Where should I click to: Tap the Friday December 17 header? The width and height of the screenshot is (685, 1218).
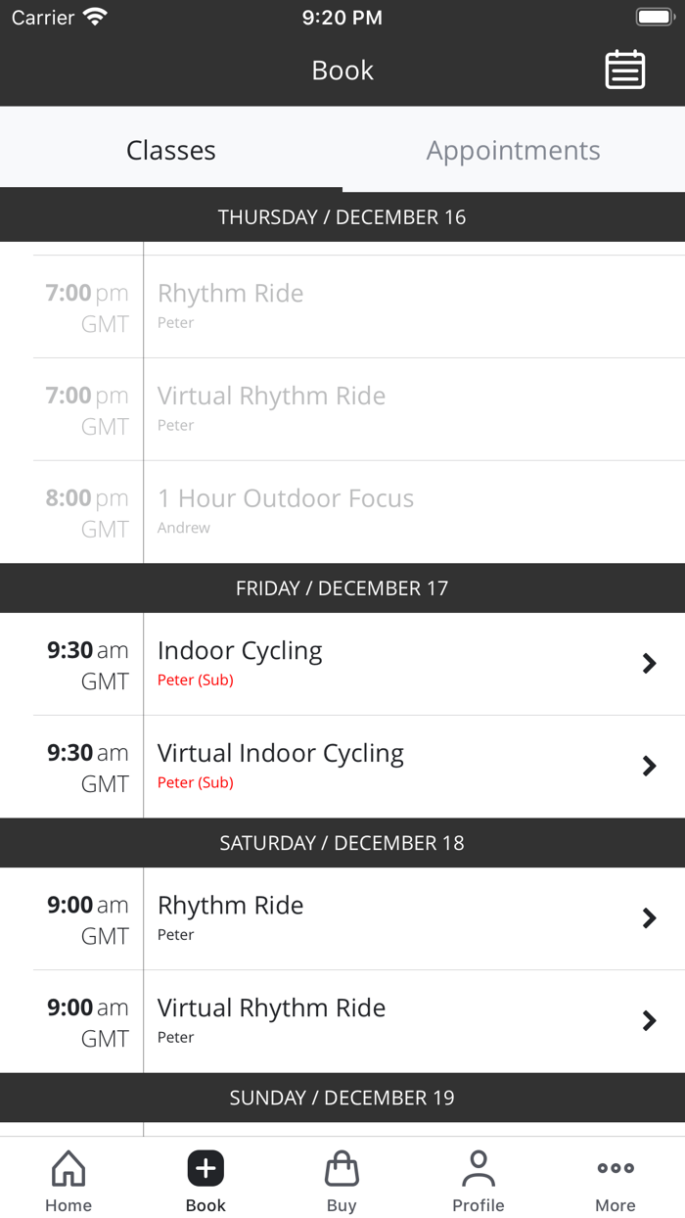[342, 587]
